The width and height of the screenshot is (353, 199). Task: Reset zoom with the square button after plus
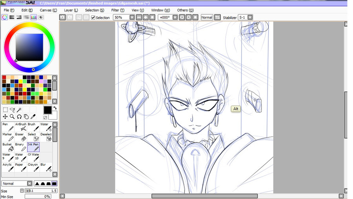click(153, 17)
